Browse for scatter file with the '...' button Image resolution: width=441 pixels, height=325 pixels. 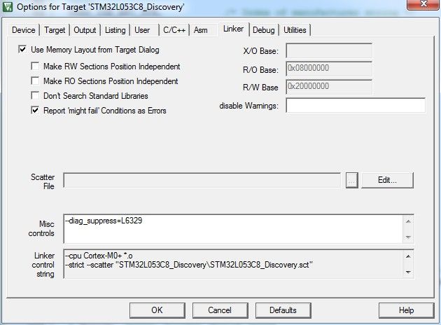point(352,180)
